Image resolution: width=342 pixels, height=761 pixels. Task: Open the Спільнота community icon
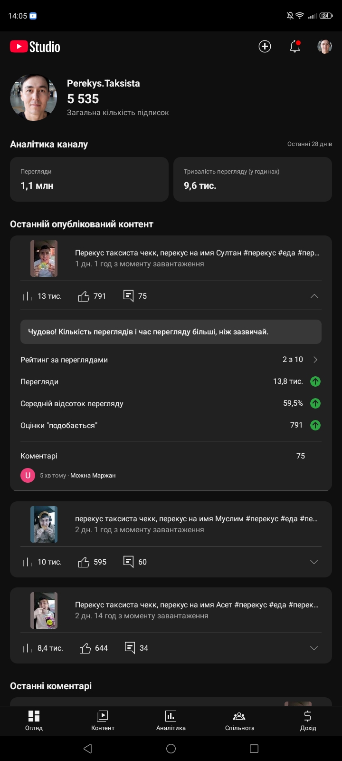[239, 716]
